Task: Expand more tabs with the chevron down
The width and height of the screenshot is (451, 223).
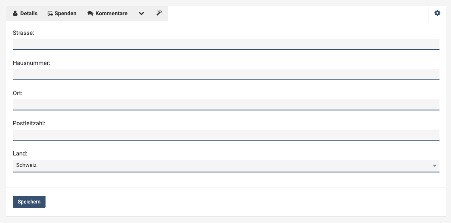Action: [x=141, y=14]
